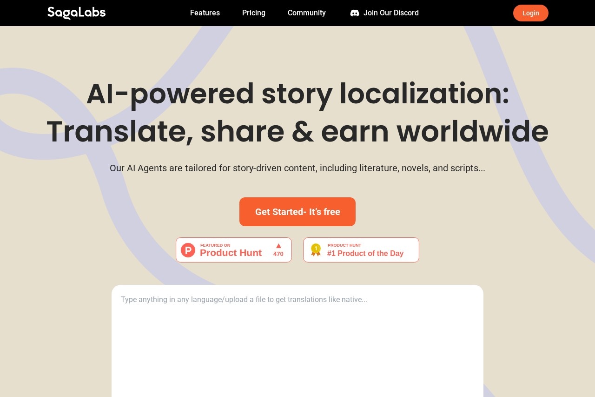This screenshot has width=595, height=397.
Task: Focus the translation text input box
Action: [x=297, y=341]
